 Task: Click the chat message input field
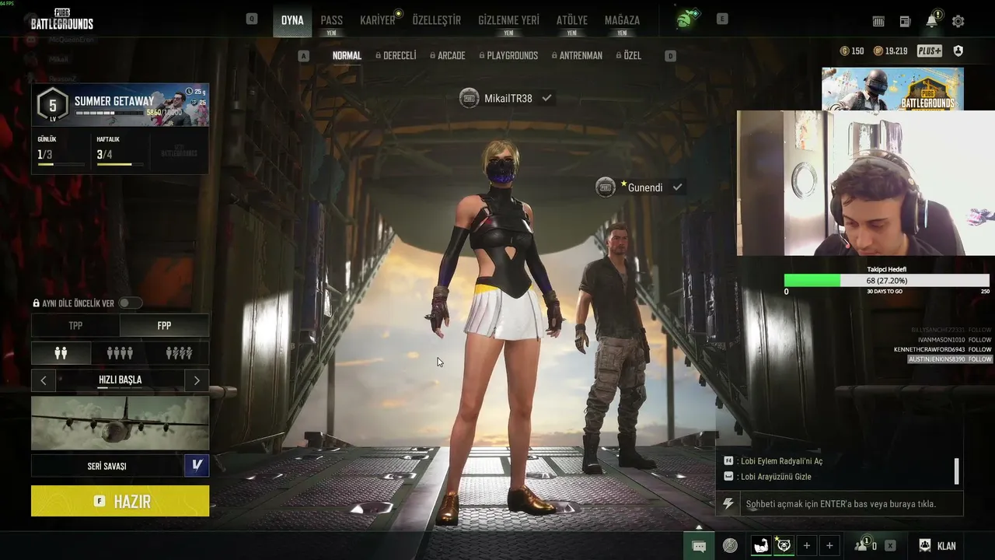point(851,504)
